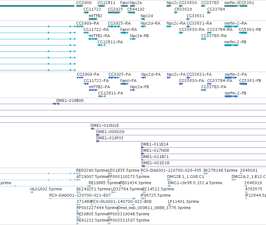Click transcript Npc2d-RA

(143, 26)
